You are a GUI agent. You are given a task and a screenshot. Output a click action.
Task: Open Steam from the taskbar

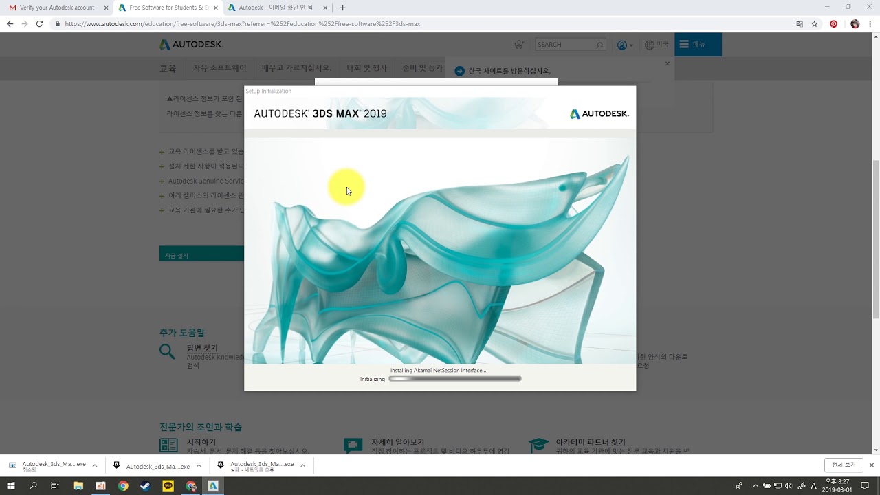coord(145,485)
